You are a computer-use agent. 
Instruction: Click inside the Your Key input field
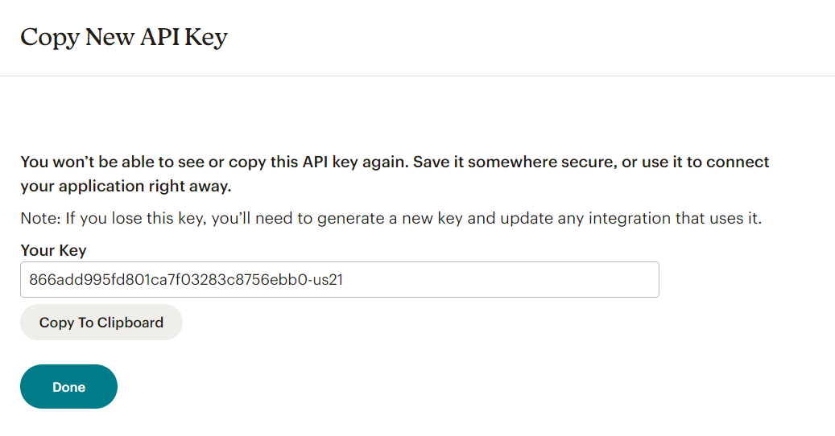[338, 280]
